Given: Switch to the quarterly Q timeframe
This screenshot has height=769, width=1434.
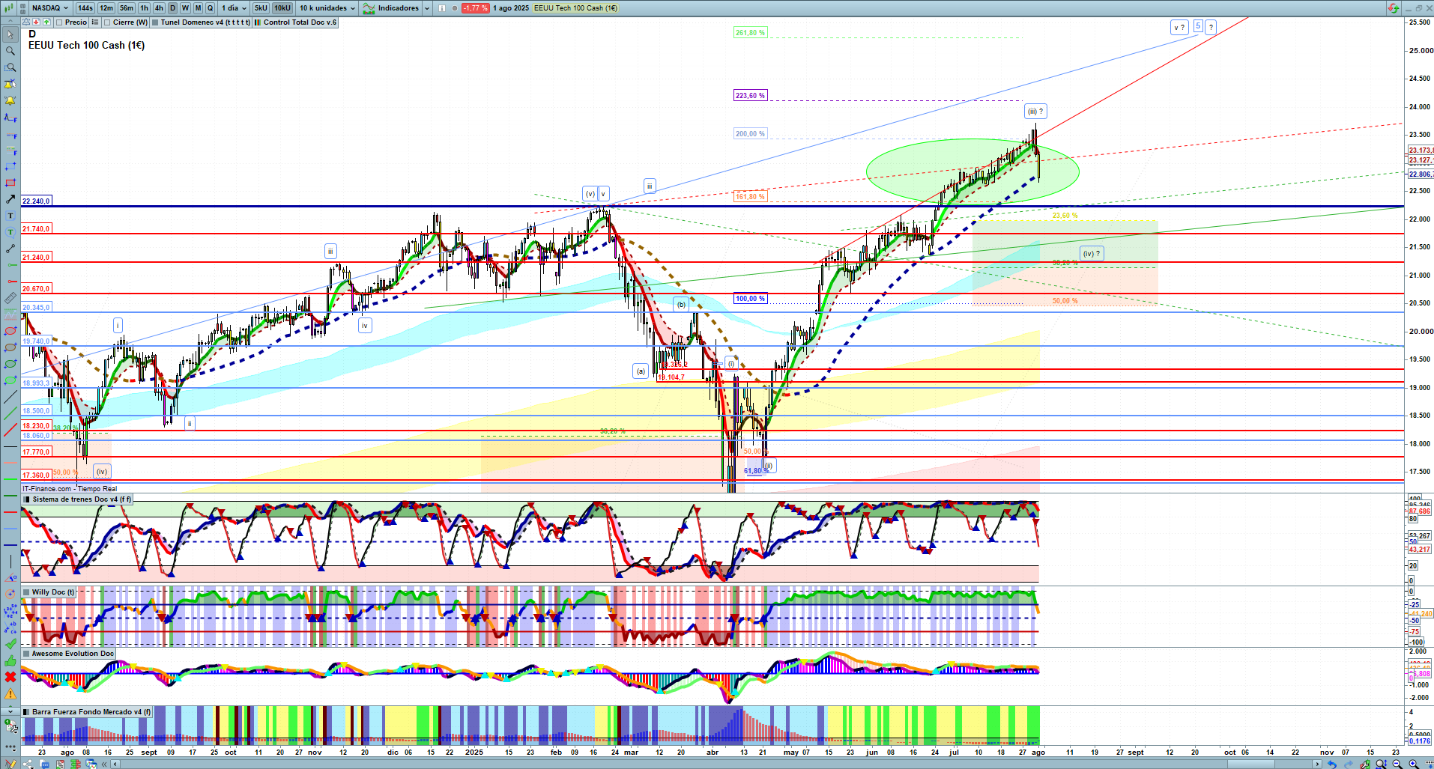Looking at the screenshot, I should point(210,8).
